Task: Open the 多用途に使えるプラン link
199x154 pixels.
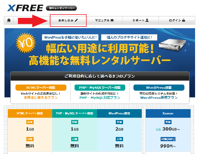Action: tap(41, 98)
